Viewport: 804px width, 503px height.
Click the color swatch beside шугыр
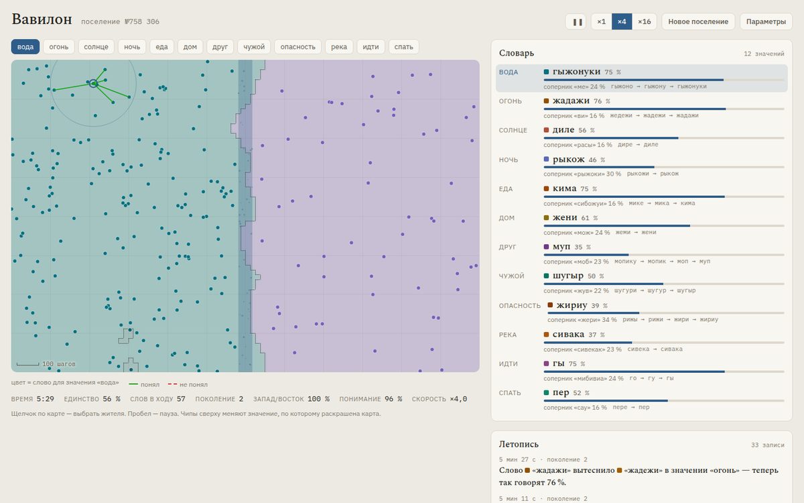click(x=547, y=276)
